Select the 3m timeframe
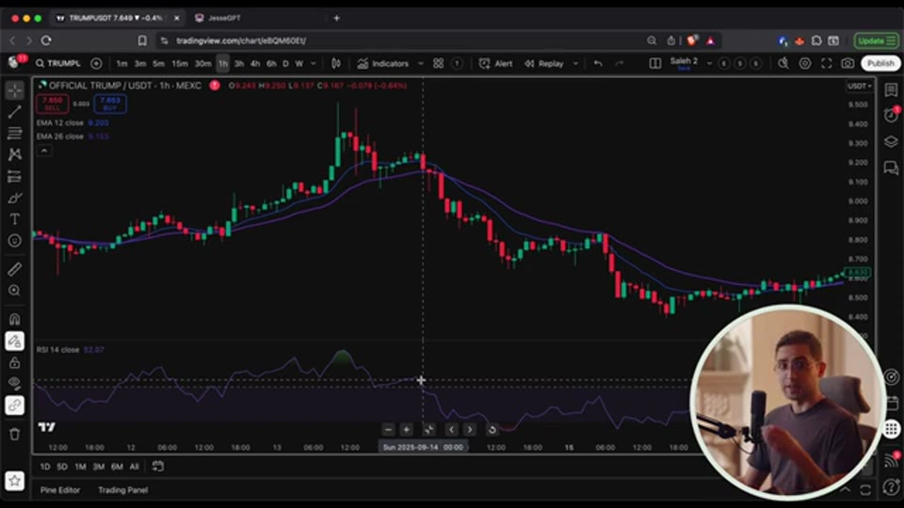Screen dimensions: 904x508 140,63
